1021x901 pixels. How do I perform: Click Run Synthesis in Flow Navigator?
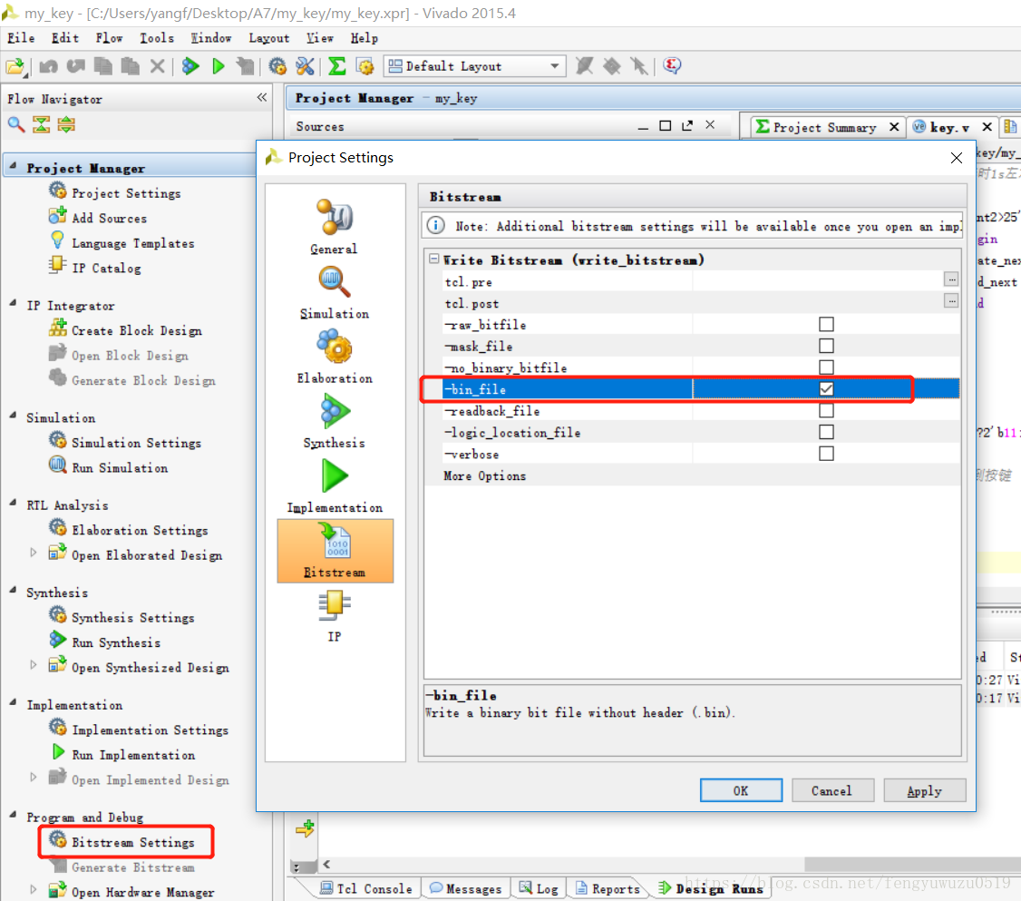(x=107, y=641)
